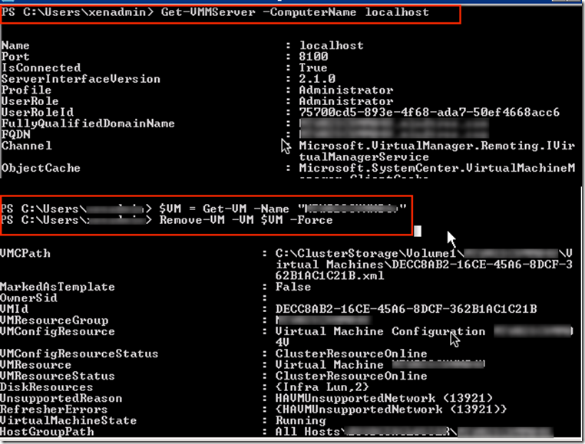585x444 pixels.
Task: Click the 'RefresherErrors' label
Action: point(54,409)
